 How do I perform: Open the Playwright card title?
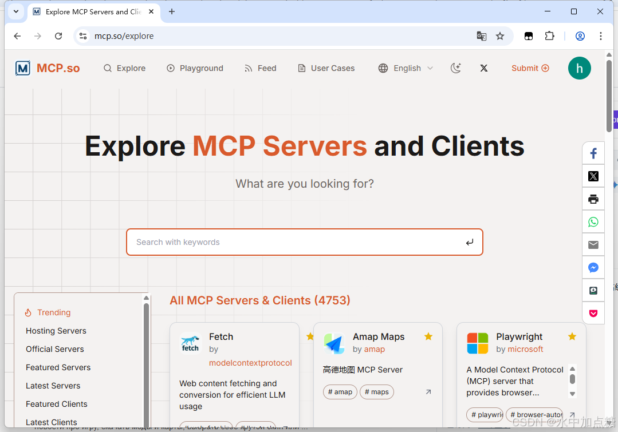(519, 336)
